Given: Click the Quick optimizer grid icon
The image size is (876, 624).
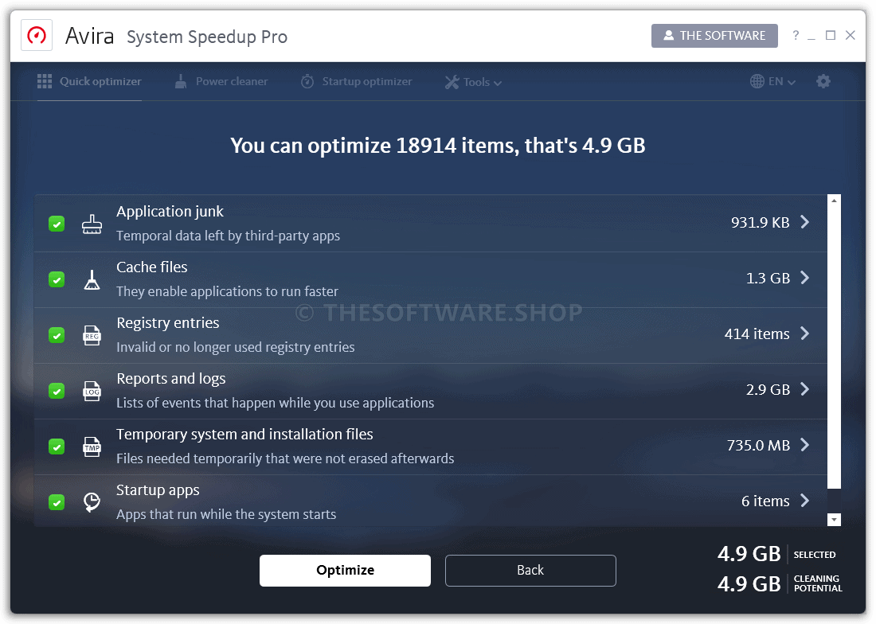Looking at the screenshot, I should coord(45,81).
